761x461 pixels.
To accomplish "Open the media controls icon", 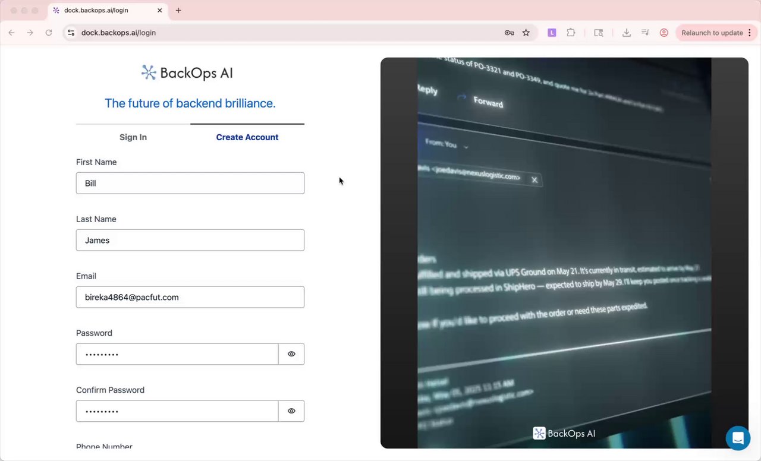I will pos(645,33).
